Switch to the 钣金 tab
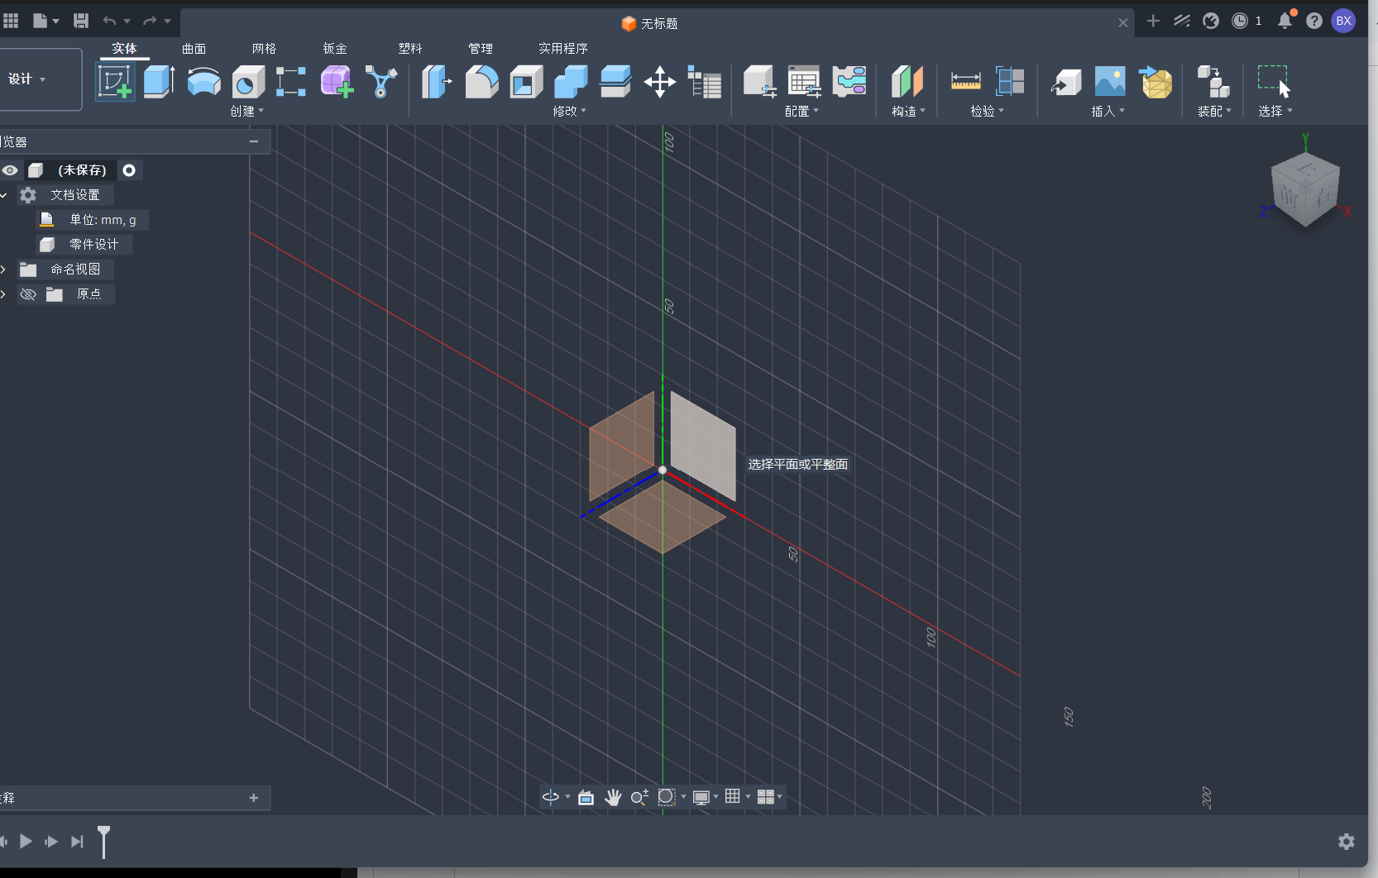Screen dimensions: 1378x878 tap(335, 49)
